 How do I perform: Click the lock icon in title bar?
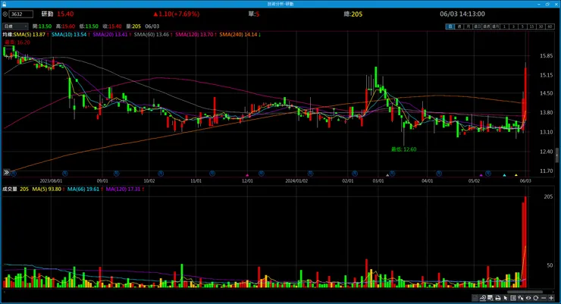click(x=4, y=4)
